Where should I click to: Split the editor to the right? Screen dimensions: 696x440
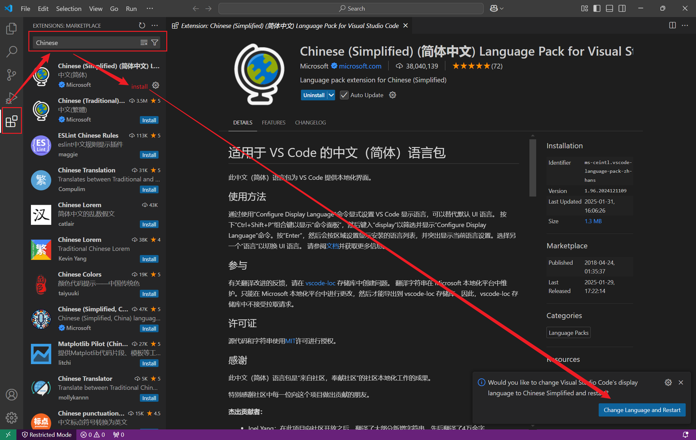tap(672, 26)
